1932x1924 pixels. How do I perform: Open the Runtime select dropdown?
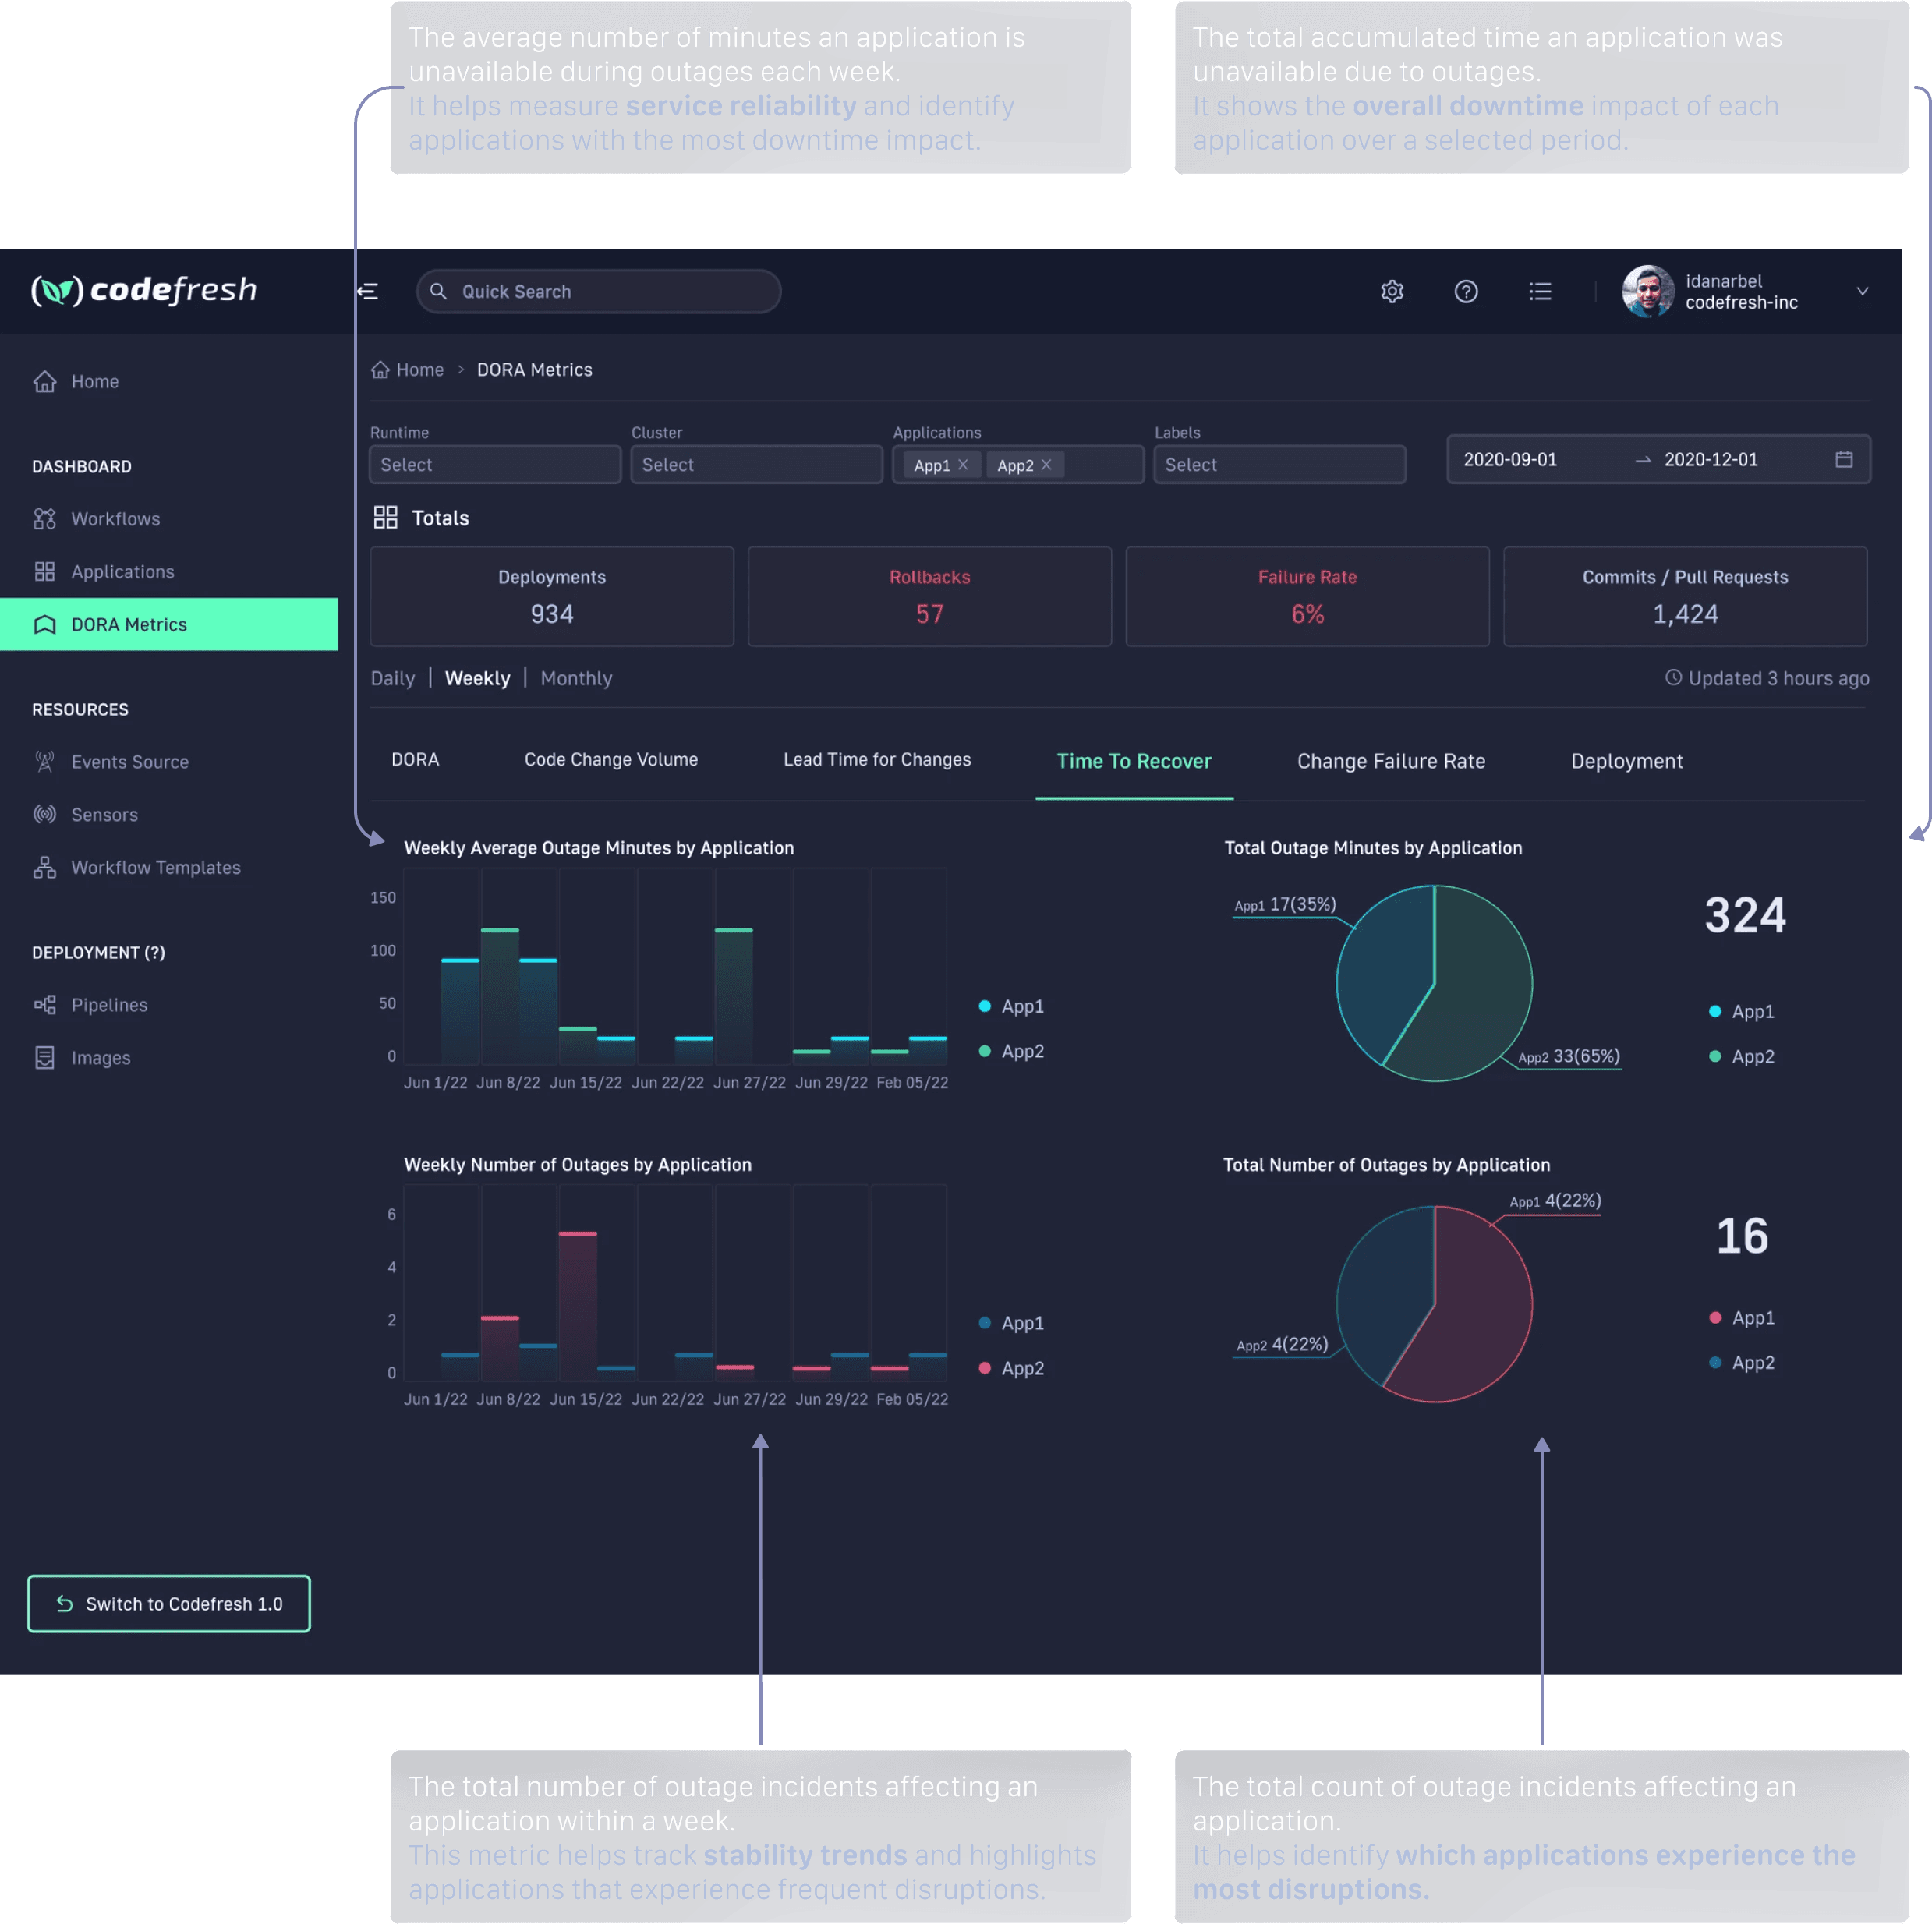click(x=495, y=465)
